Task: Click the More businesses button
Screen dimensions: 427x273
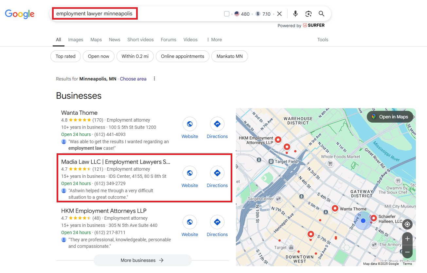Action: click(142, 260)
